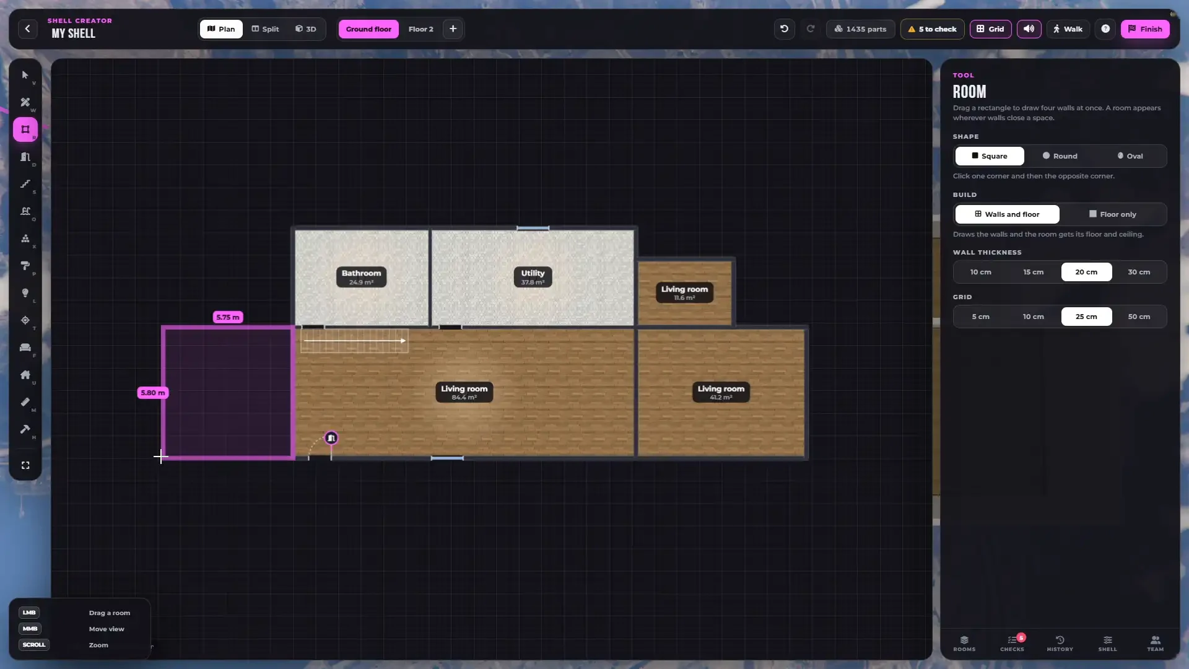Toggle the Grid display button
Viewport: 1189px width, 669px height.
click(x=990, y=29)
